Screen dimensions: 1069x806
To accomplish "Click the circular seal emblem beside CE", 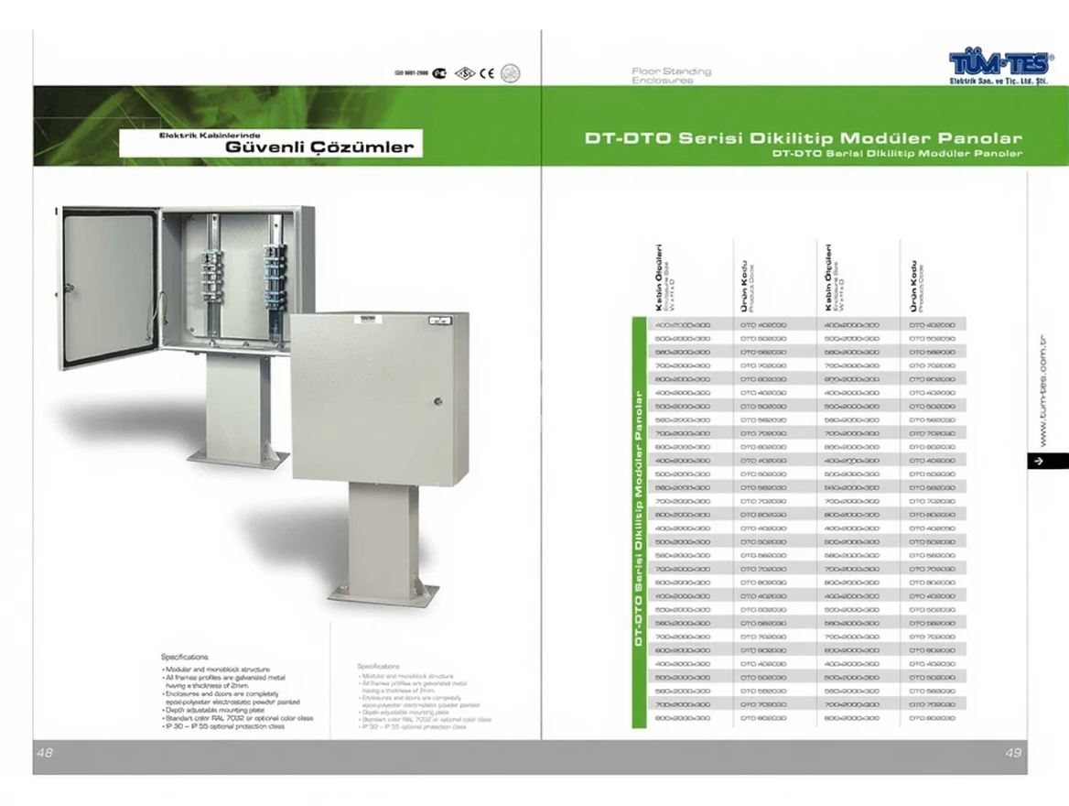I will pyautogui.click(x=511, y=73).
